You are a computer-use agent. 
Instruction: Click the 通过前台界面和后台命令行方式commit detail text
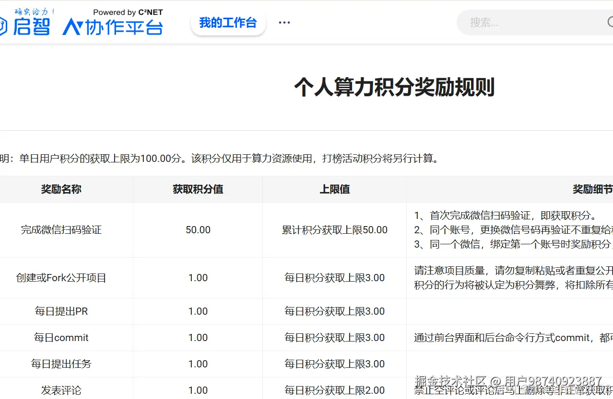513,338
